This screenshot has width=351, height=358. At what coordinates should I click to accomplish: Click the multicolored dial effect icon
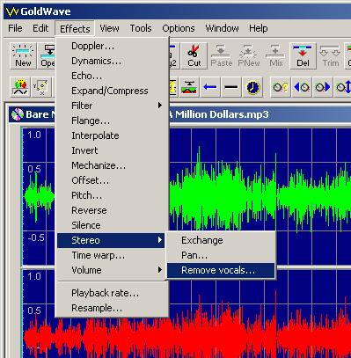(20, 87)
